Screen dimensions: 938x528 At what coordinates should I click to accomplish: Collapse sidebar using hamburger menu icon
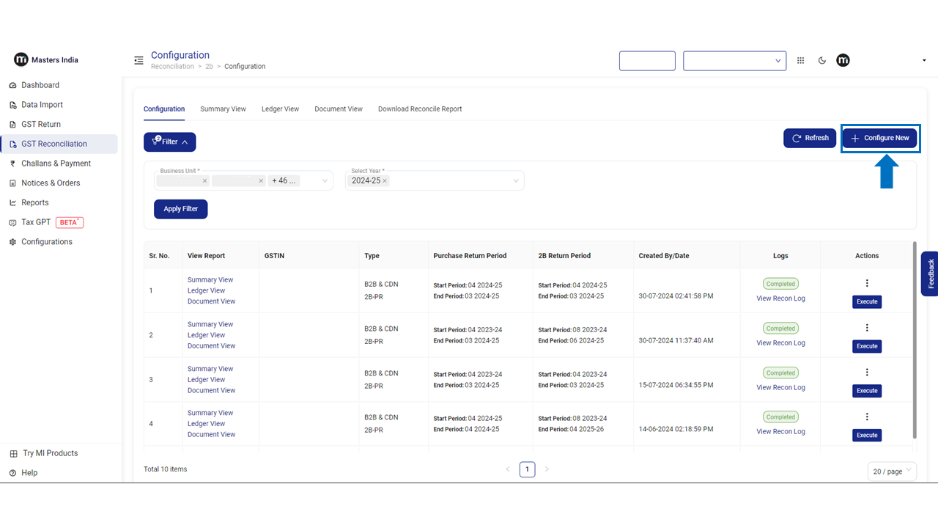tap(139, 60)
